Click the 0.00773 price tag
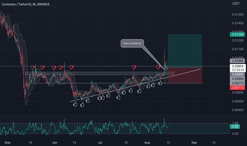The width and height of the screenshot is (247, 146). coord(237,83)
